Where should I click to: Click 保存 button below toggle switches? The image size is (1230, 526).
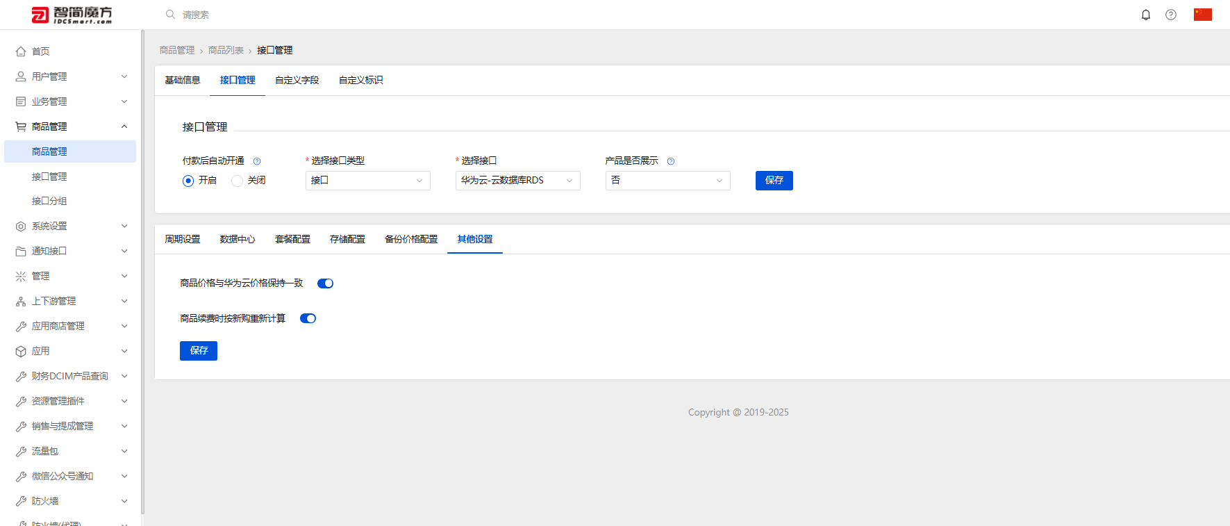[199, 351]
